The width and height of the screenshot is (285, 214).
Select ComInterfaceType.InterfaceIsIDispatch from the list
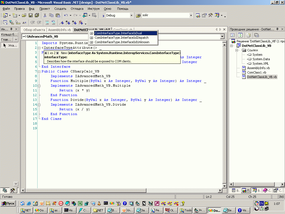click(121, 38)
